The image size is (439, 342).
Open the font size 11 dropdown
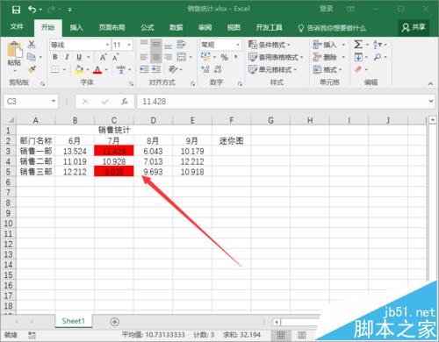point(129,45)
